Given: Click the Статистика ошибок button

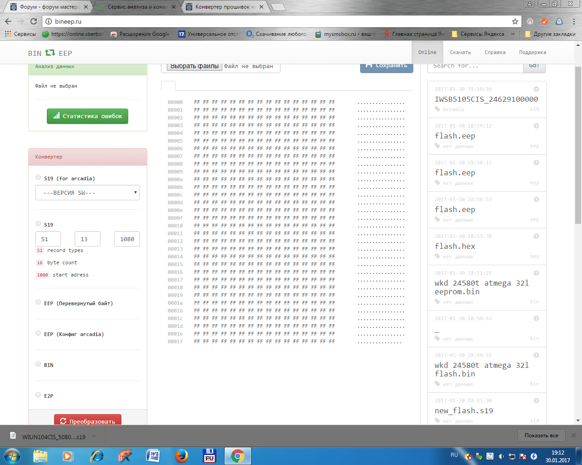Looking at the screenshot, I should point(87,116).
